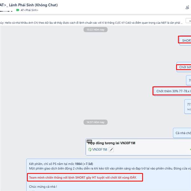
Task: Open the 'Hợp đồng tương lai VN30F1M' card title
Action: [112, 143]
